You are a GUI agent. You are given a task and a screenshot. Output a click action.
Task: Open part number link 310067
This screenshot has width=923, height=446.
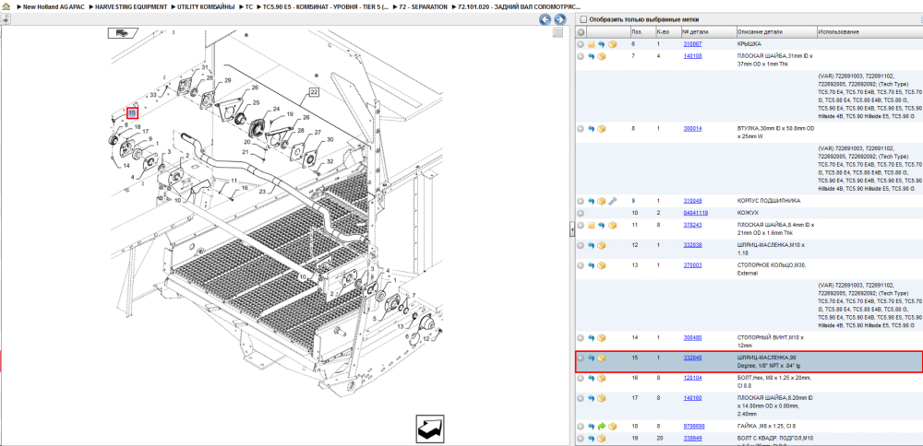pyautogui.click(x=692, y=44)
